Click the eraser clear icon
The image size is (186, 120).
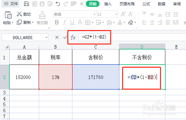coord(131,22)
